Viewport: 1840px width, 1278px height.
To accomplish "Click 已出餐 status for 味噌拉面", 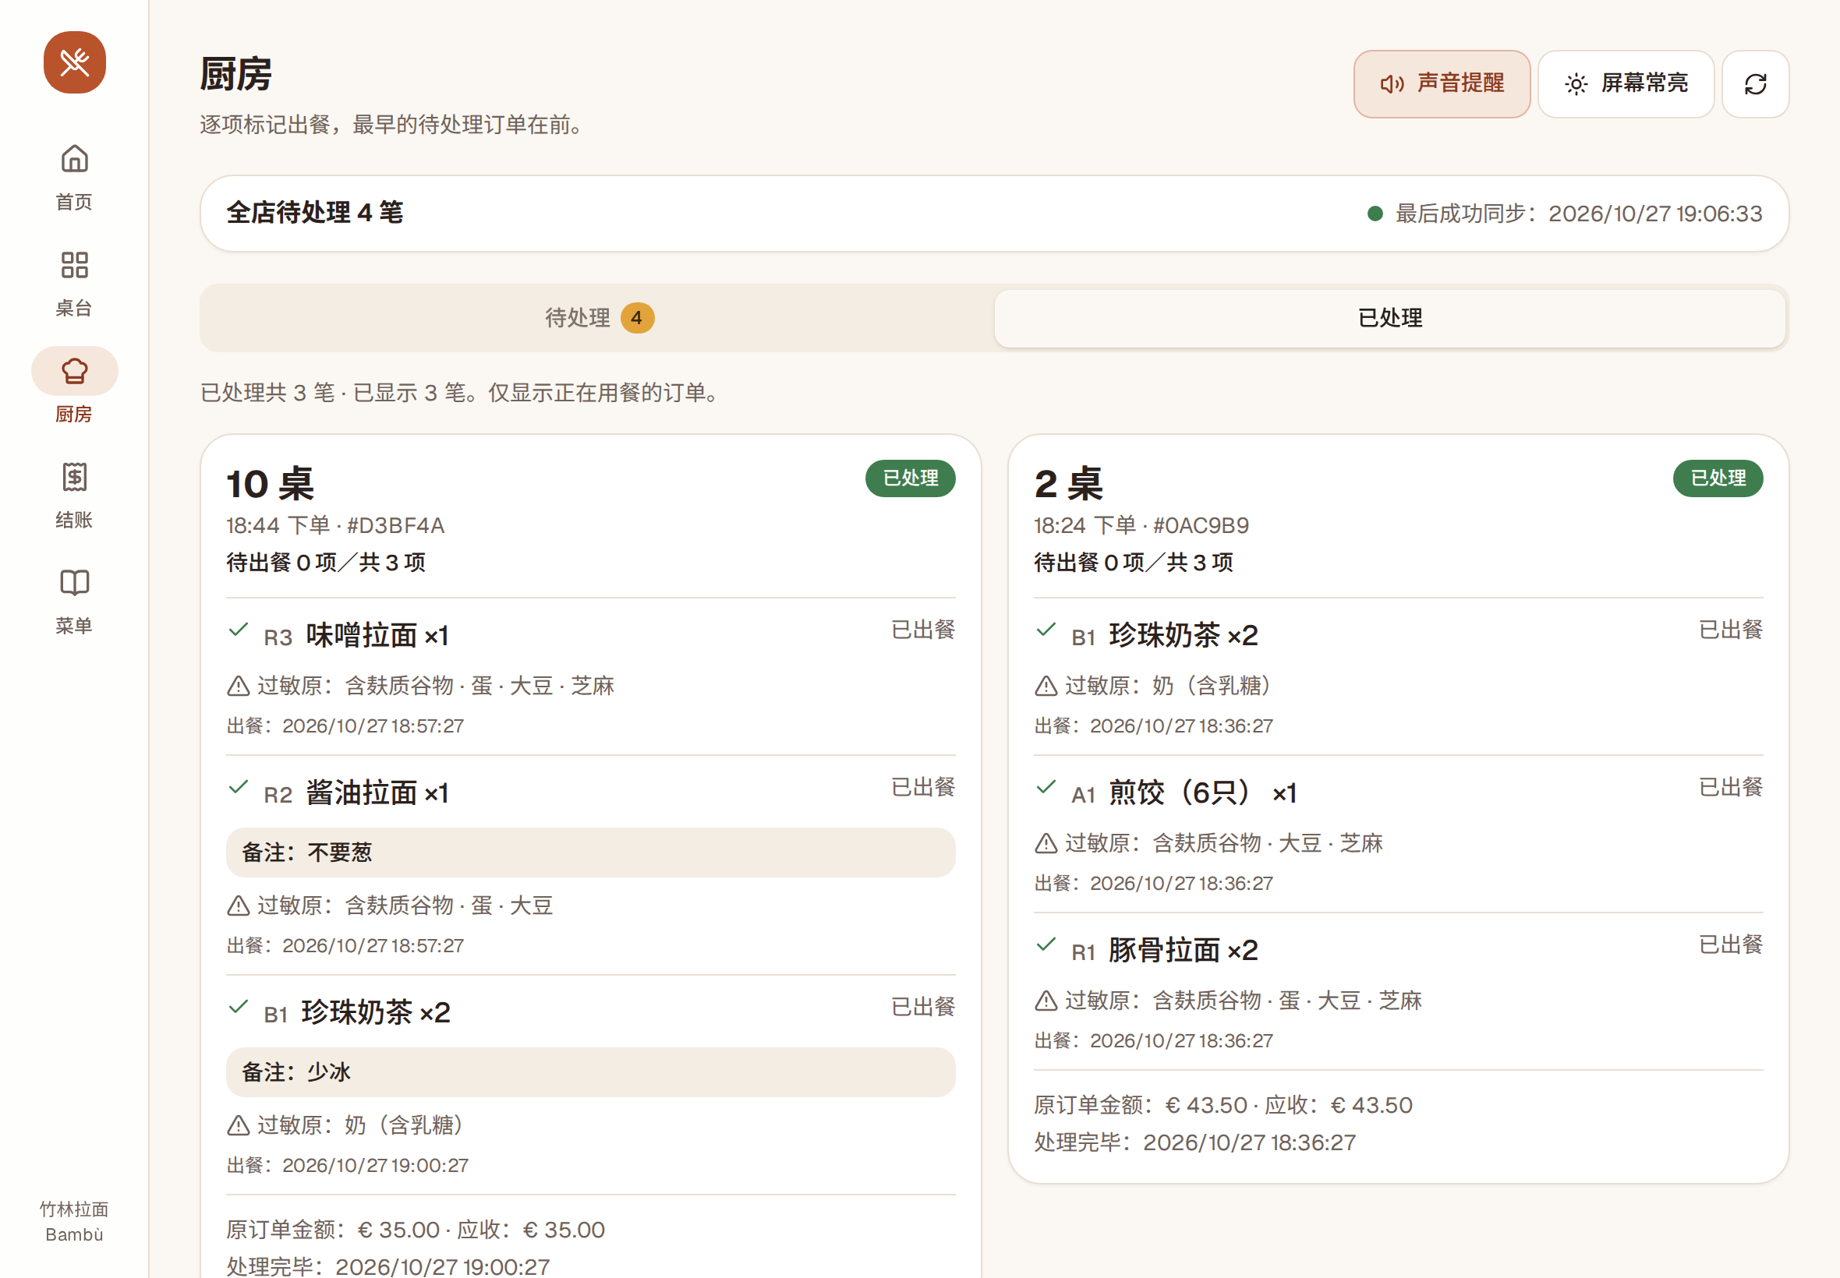I will pyautogui.click(x=923, y=630).
